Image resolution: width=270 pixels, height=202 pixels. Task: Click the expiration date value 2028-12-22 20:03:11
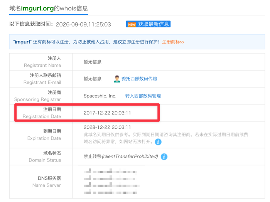point(107,127)
